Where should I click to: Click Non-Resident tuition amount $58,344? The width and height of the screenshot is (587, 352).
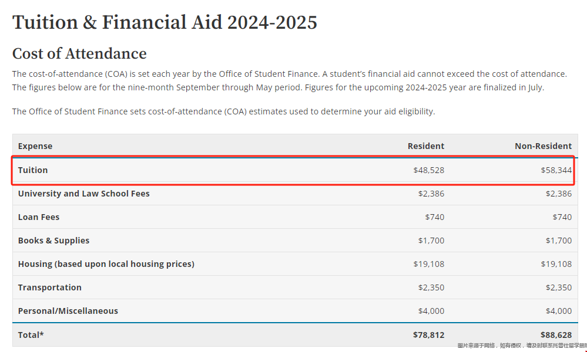coord(556,170)
